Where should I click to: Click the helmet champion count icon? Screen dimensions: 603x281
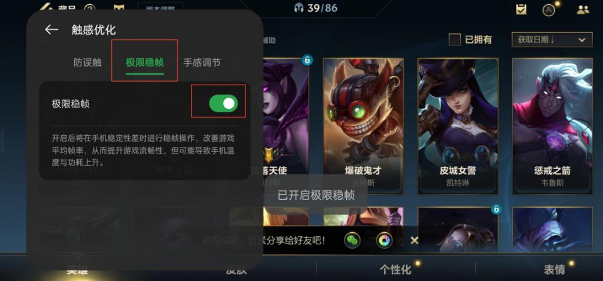coord(299,8)
